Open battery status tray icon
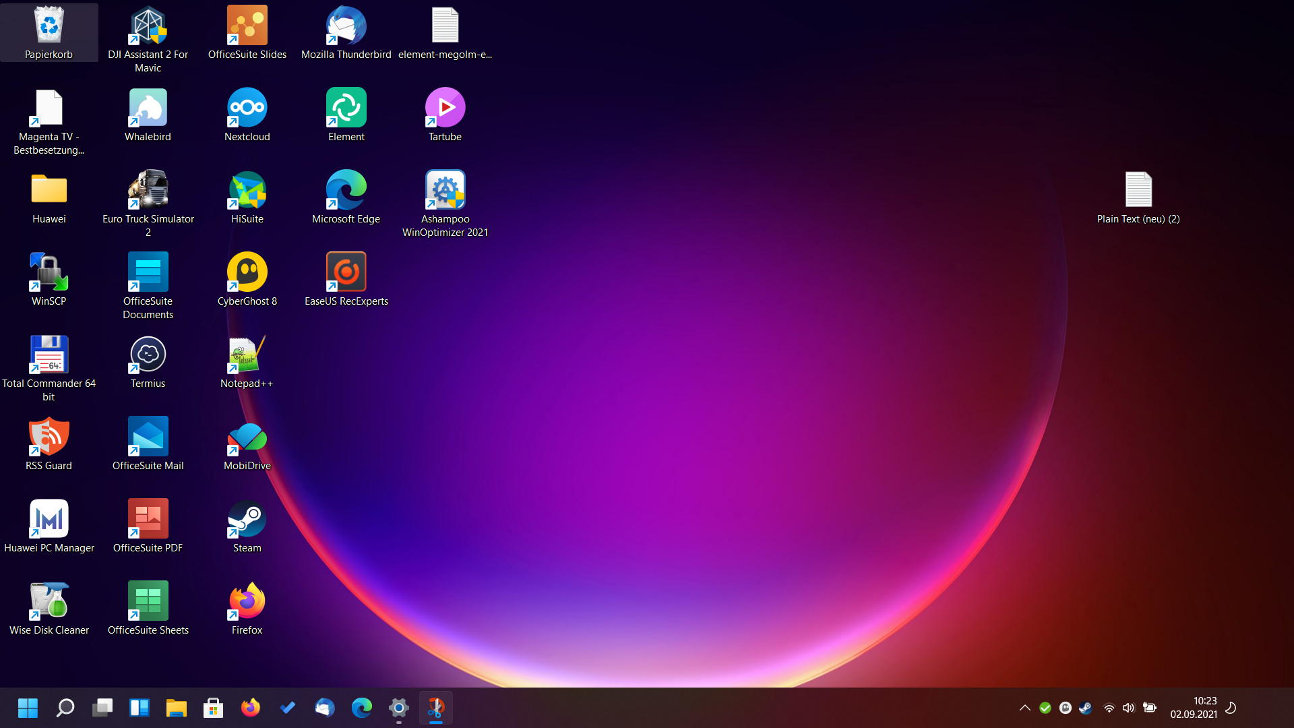1294x728 pixels. [x=1150, y=708]
